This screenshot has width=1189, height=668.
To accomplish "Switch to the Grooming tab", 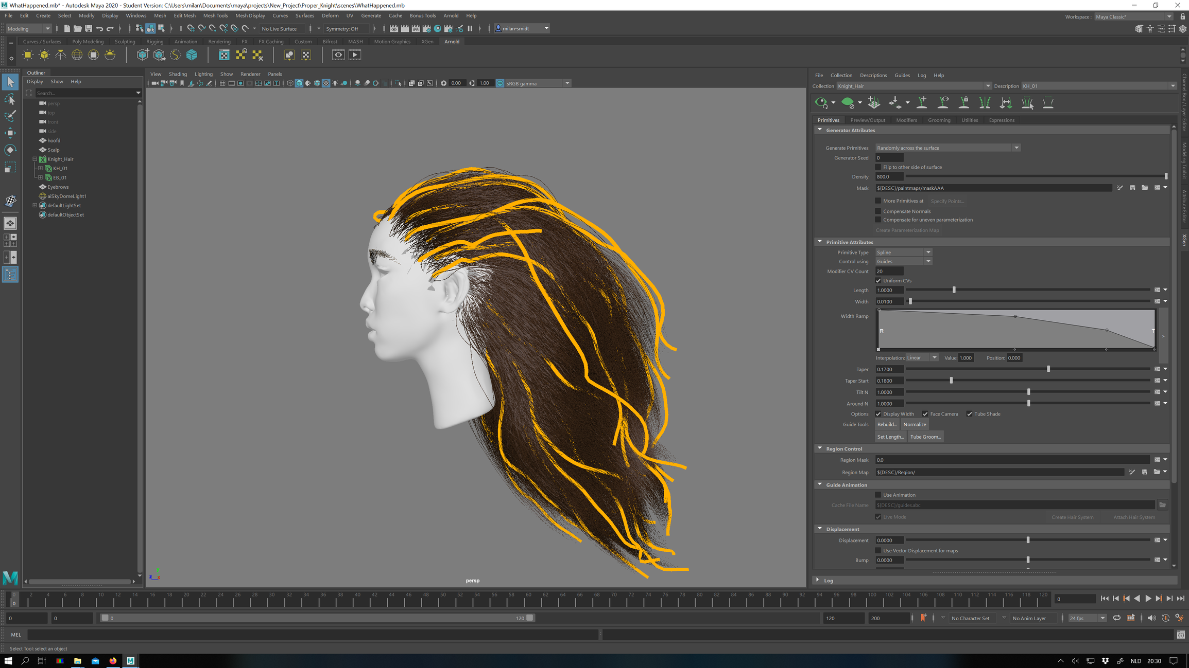I will (939, 120).
